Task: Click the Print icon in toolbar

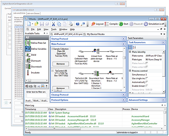Action: coord(71,24)
